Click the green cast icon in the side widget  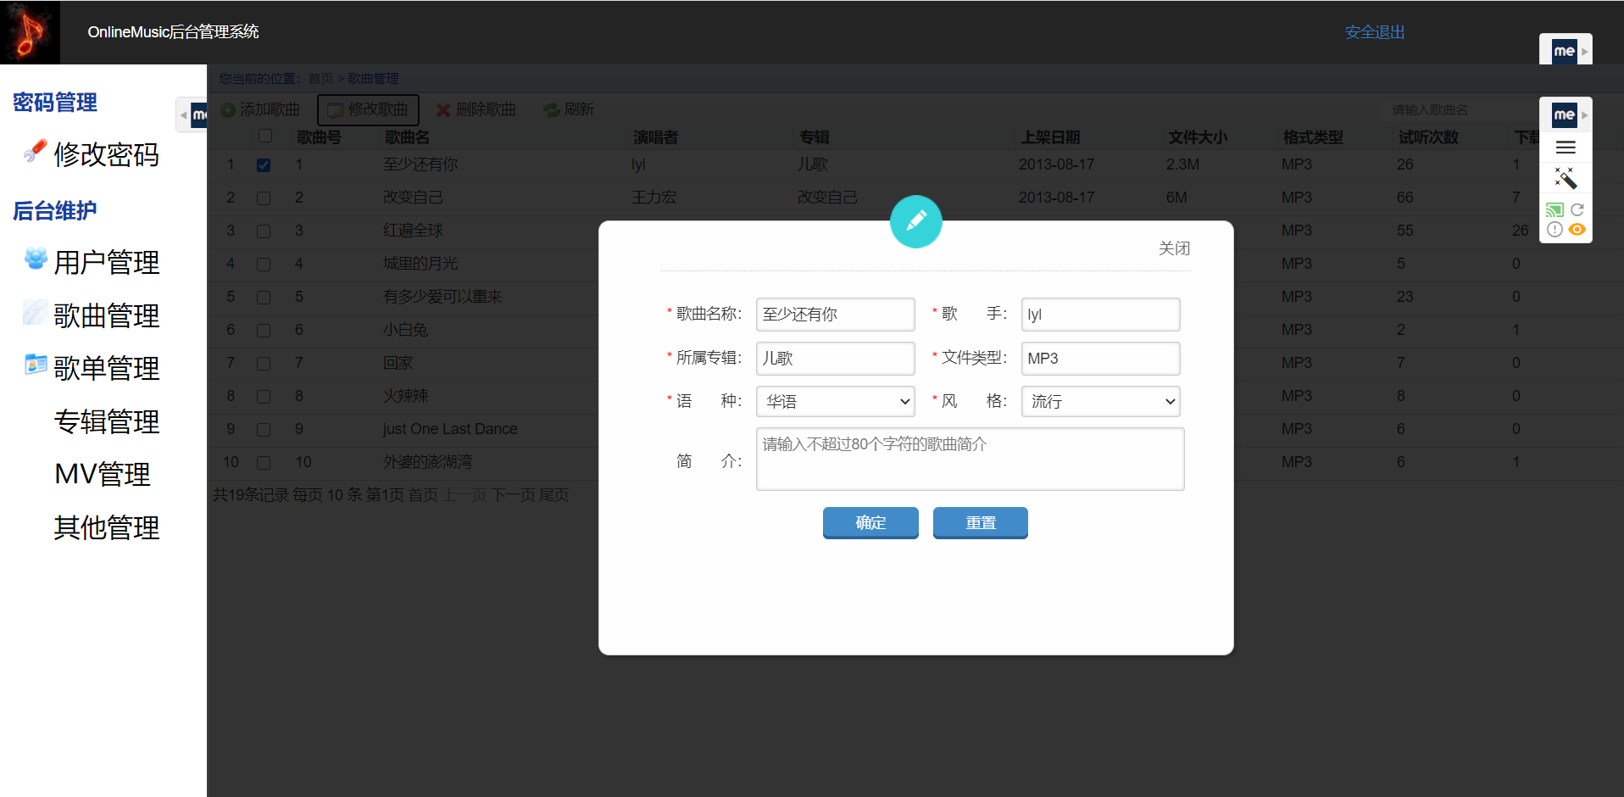tap(1554, 209)
